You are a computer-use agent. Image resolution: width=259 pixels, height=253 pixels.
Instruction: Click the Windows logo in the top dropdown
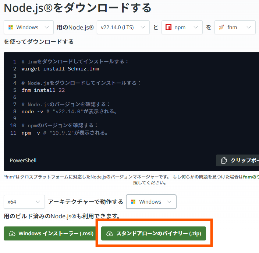(11, 27)
